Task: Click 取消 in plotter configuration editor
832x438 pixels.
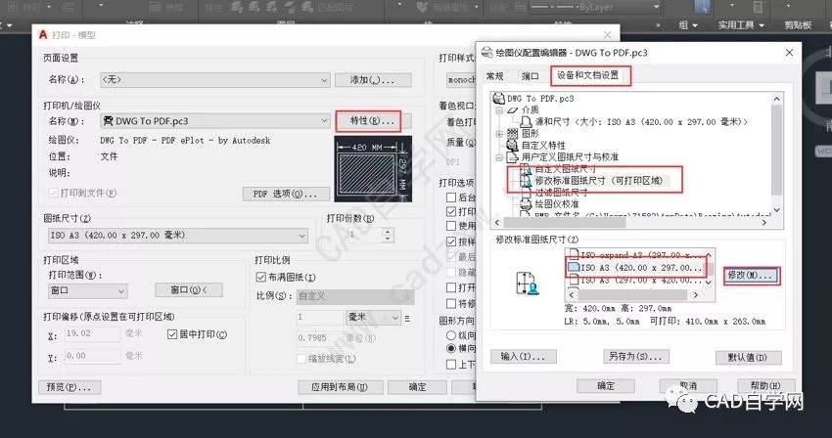Action: coord(688,385)
